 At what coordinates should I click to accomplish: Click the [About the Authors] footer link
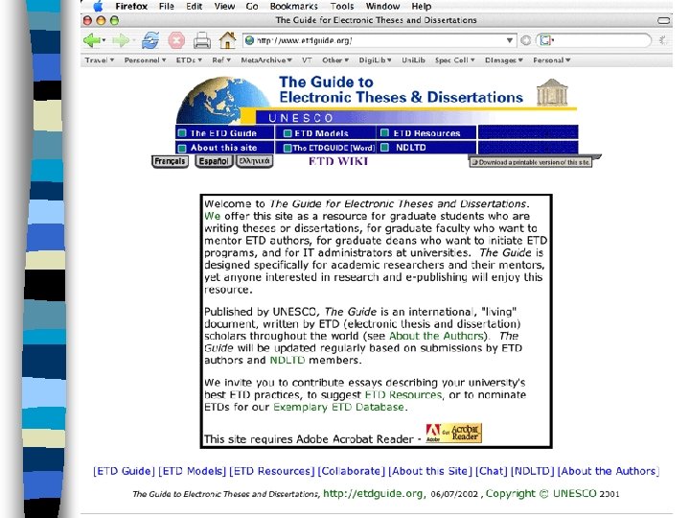609,471
